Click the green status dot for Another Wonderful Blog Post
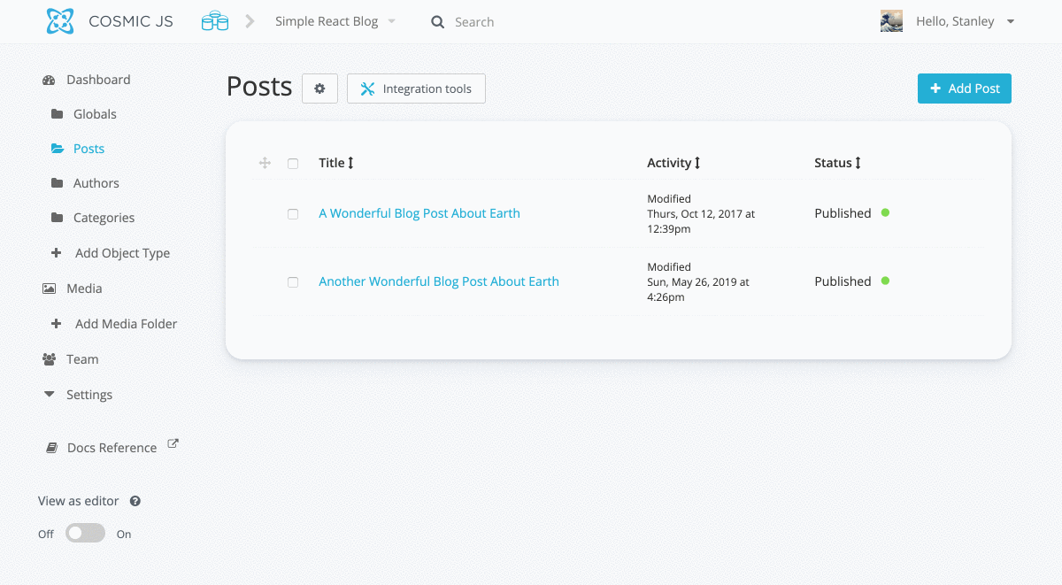The width and height of the screenshot is (1062, 585). tap(885, 281)
